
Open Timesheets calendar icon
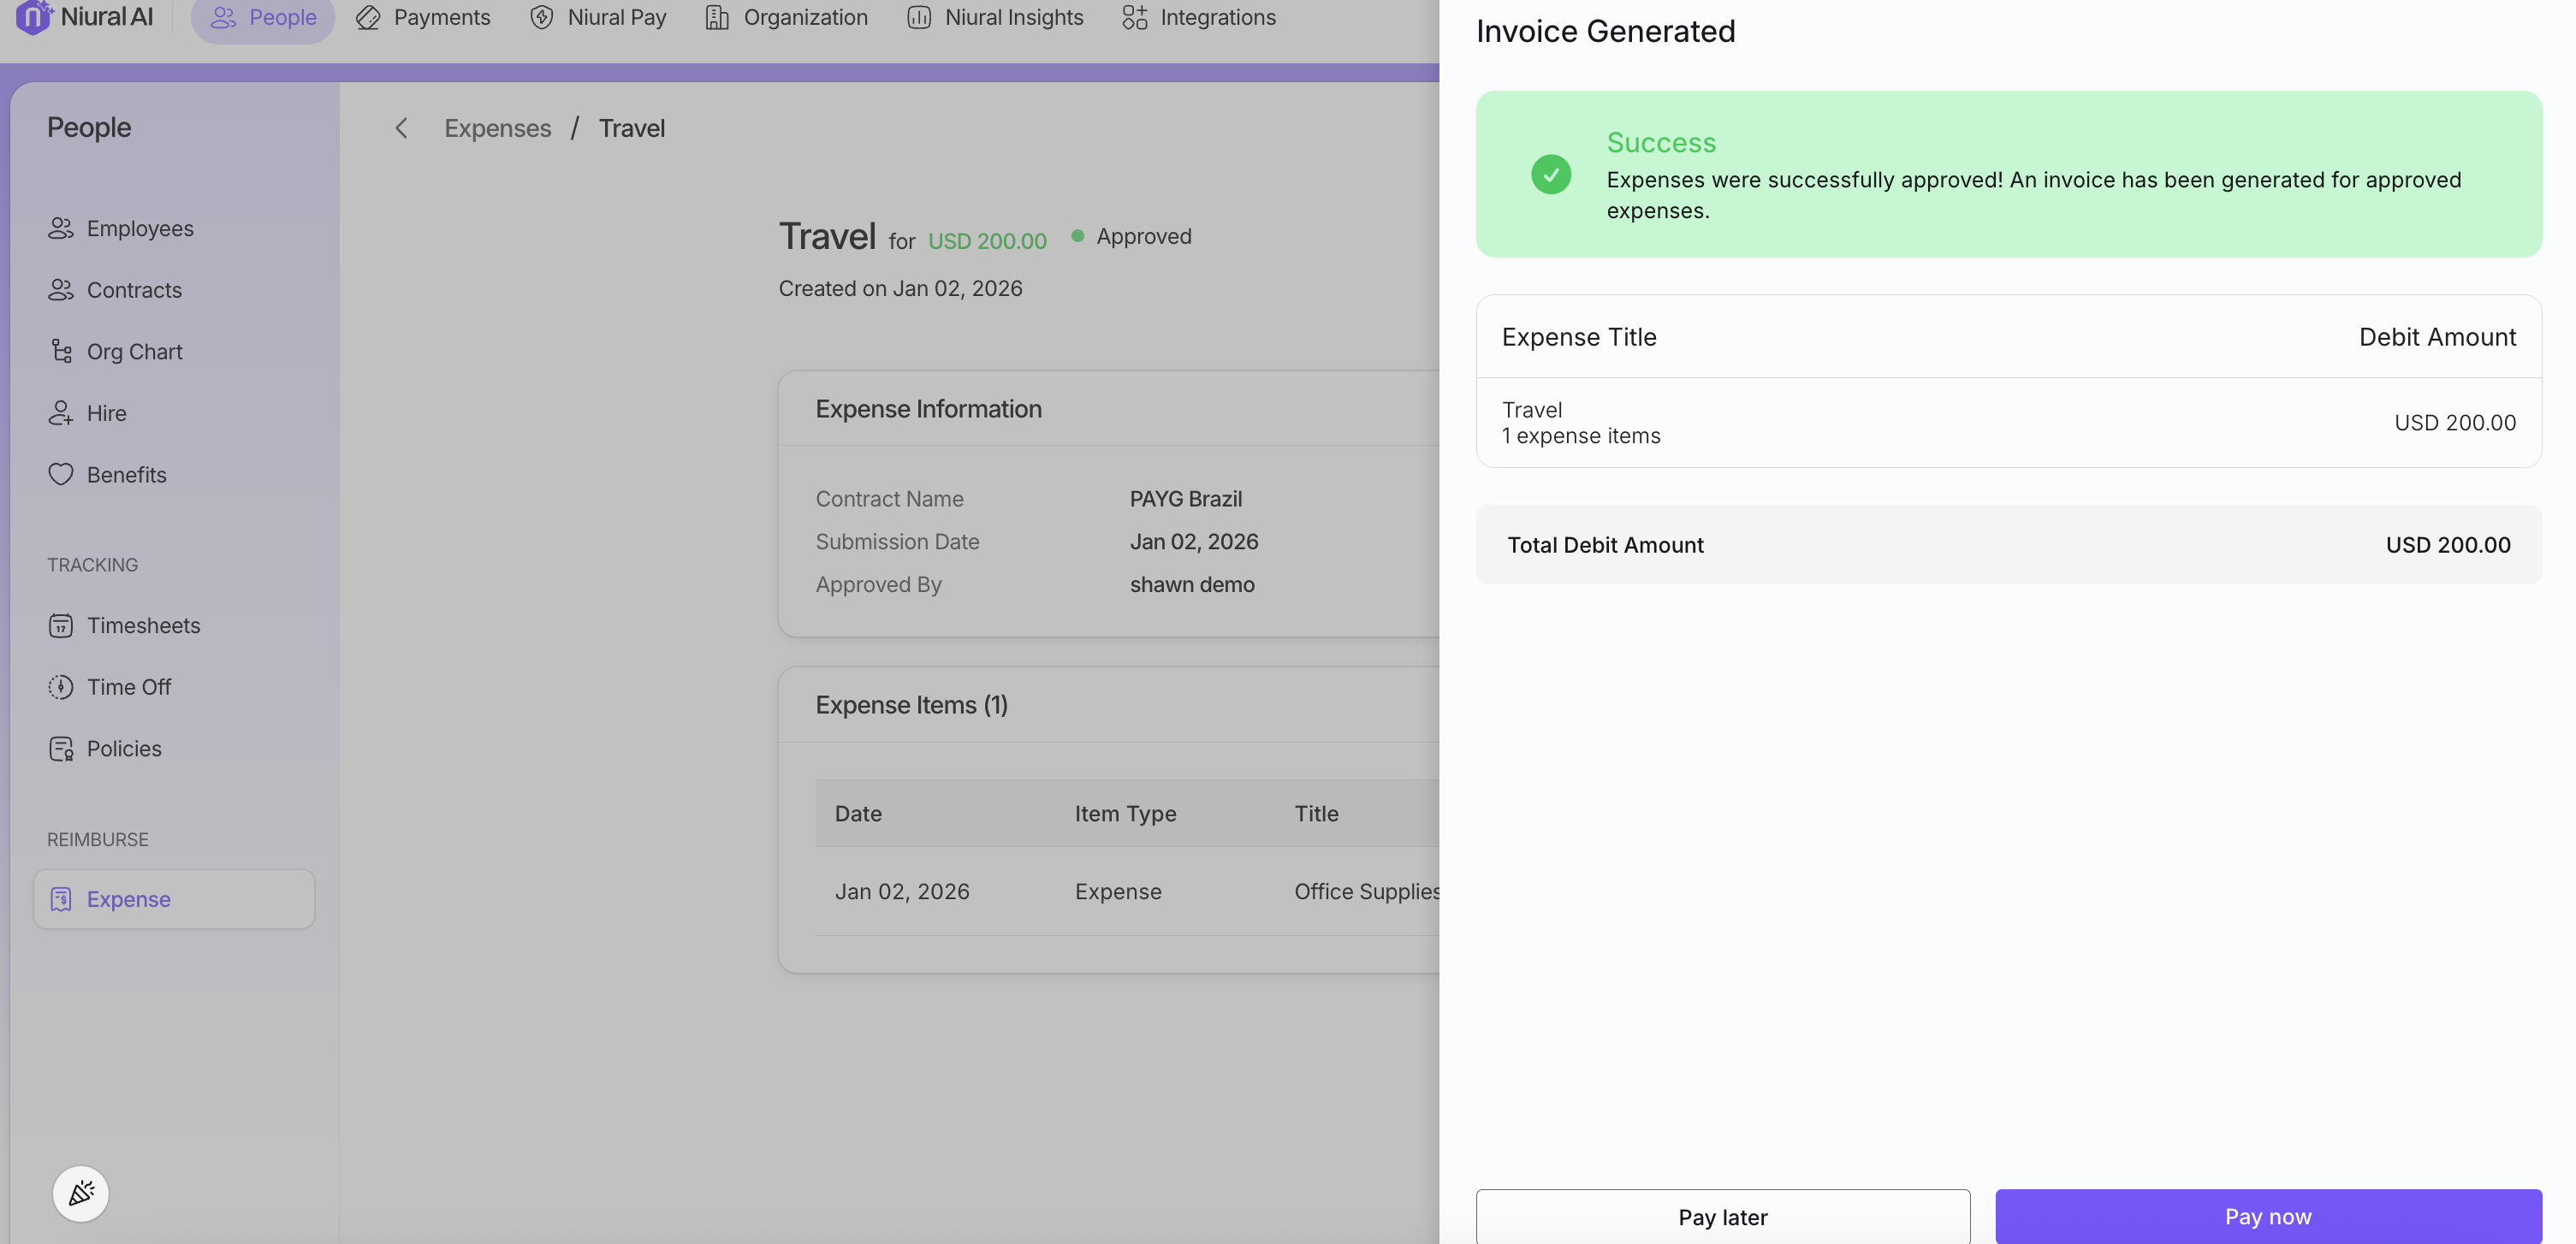coord(61,625)
